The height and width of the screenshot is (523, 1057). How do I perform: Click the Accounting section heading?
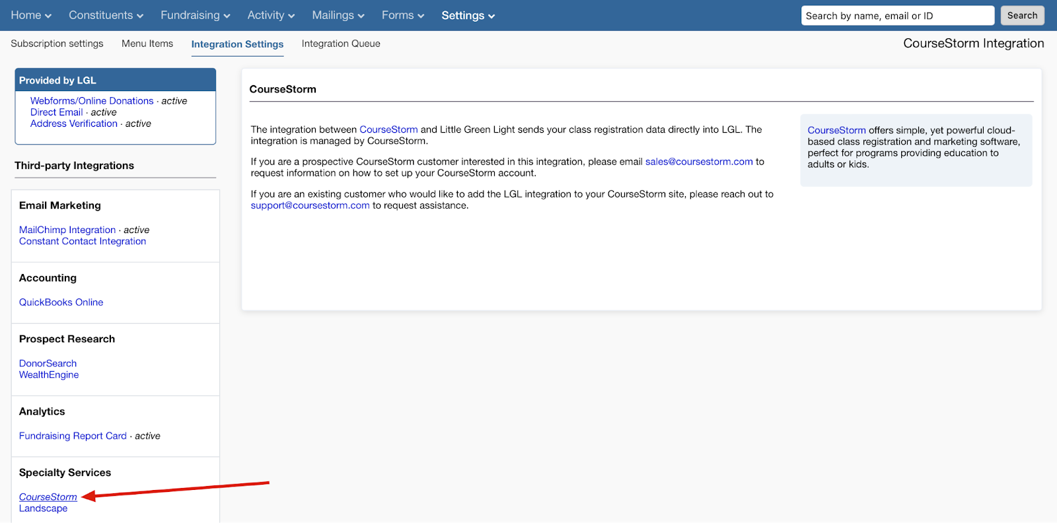[48, 278]
